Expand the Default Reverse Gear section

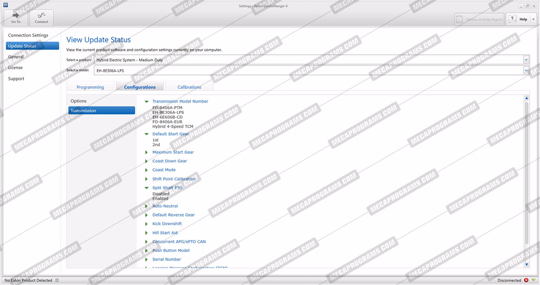[147, 215]
